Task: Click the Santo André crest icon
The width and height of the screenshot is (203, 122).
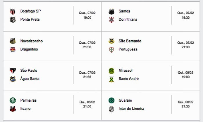Action: point(111,79)
